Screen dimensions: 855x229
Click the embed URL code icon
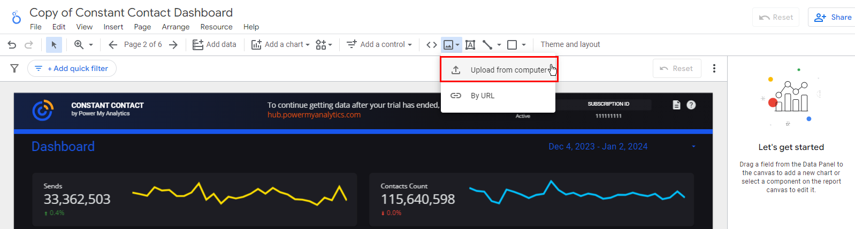point(431,45)
